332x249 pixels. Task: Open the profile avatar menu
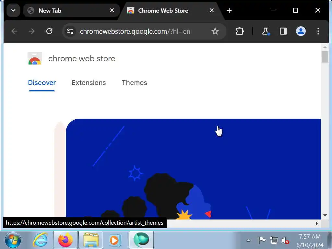click(x=301, y=31)
